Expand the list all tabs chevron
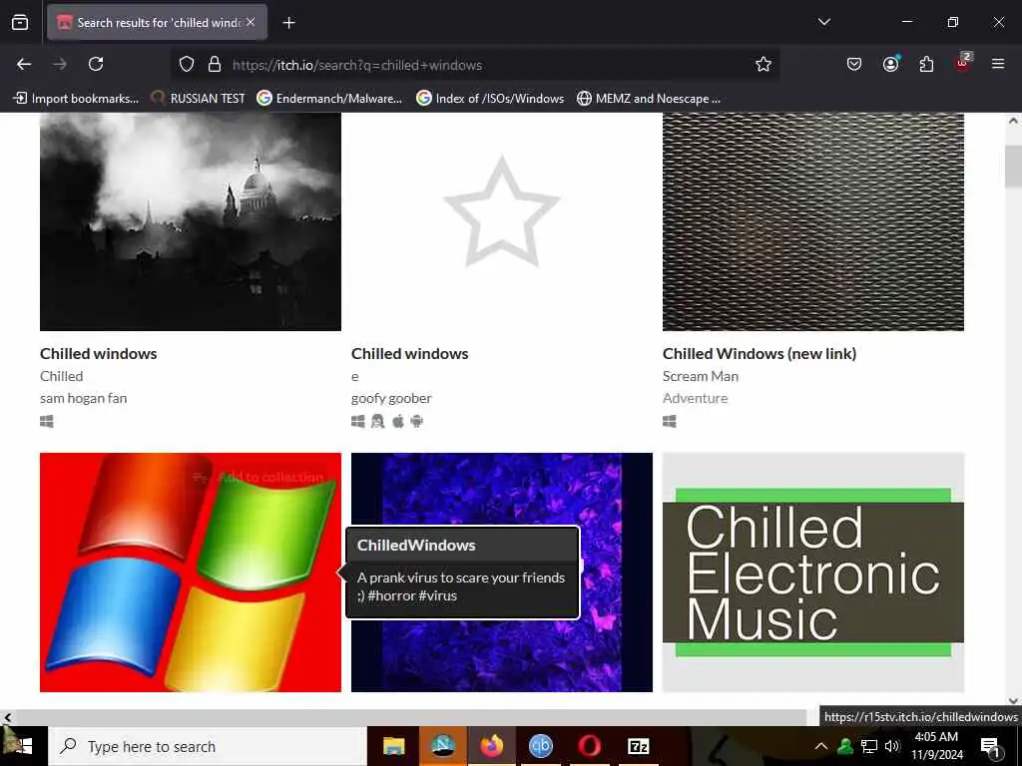The width and height of the screenshot is (1022, 766). (823, 22)
